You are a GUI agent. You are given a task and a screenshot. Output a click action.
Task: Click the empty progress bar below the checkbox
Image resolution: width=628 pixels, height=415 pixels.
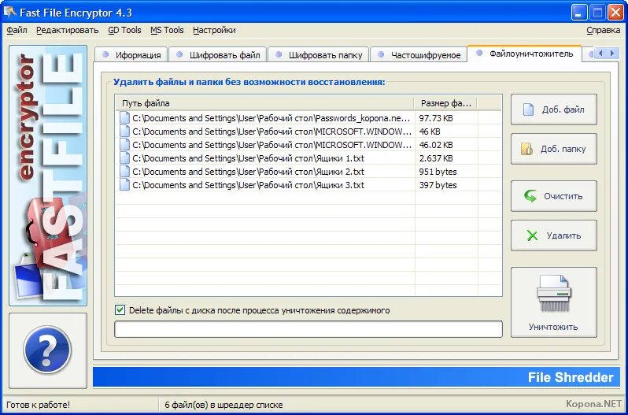tap(308, 329)
